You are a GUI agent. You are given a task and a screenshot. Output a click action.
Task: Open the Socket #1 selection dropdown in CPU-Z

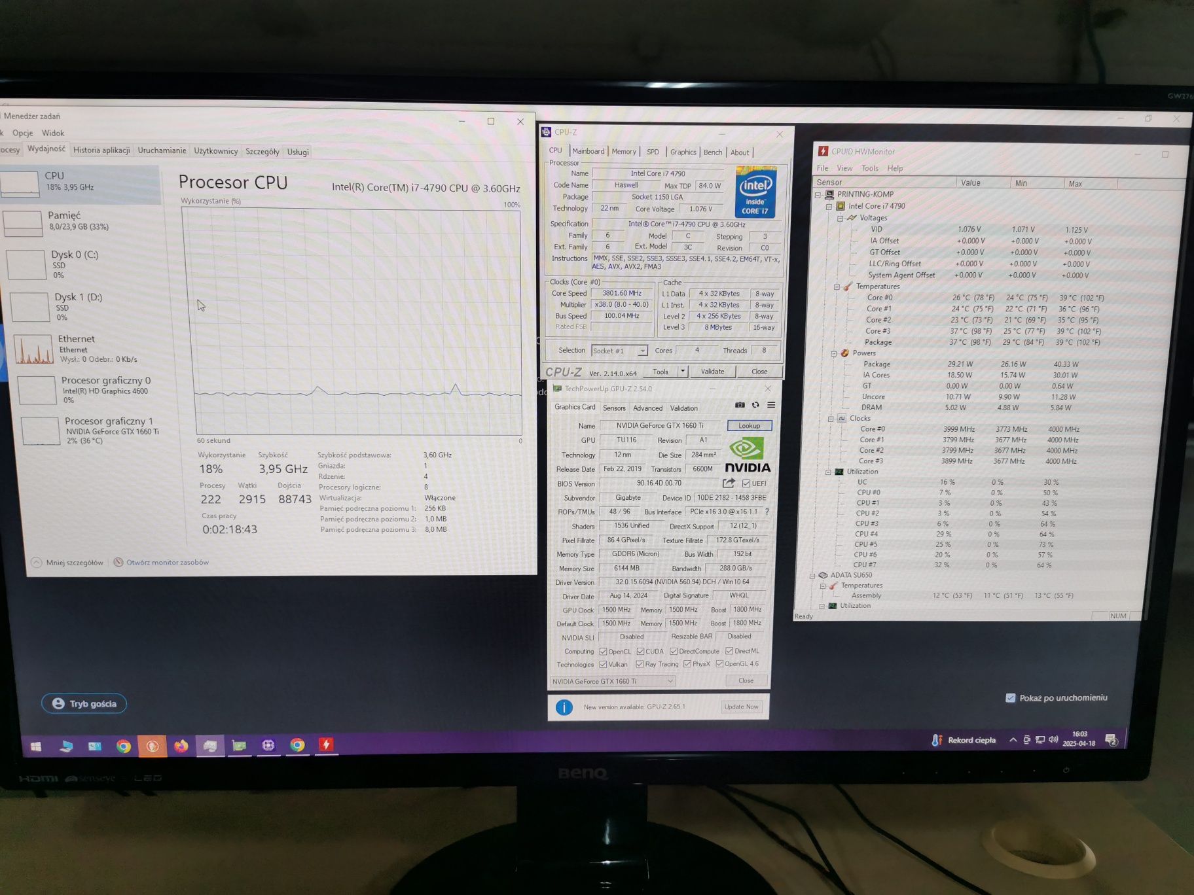point(619,351)
